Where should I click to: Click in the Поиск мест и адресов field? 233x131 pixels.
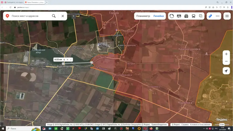(29, 16)
